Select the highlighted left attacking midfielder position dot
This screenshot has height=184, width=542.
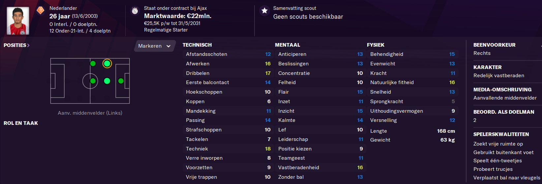click(x=107, y=63)
